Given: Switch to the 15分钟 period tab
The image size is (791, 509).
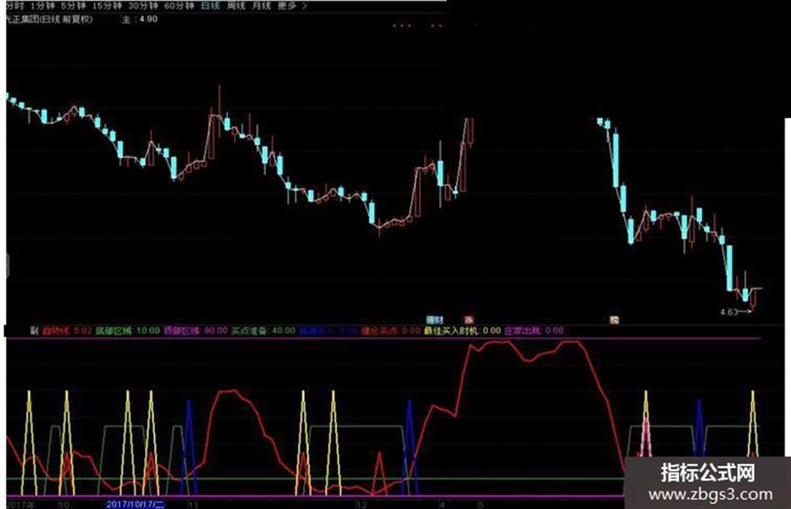Looking at the screenshot, I should coord(107,6).
